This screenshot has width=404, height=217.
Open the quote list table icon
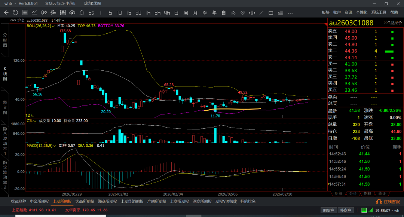click(24, 13)
